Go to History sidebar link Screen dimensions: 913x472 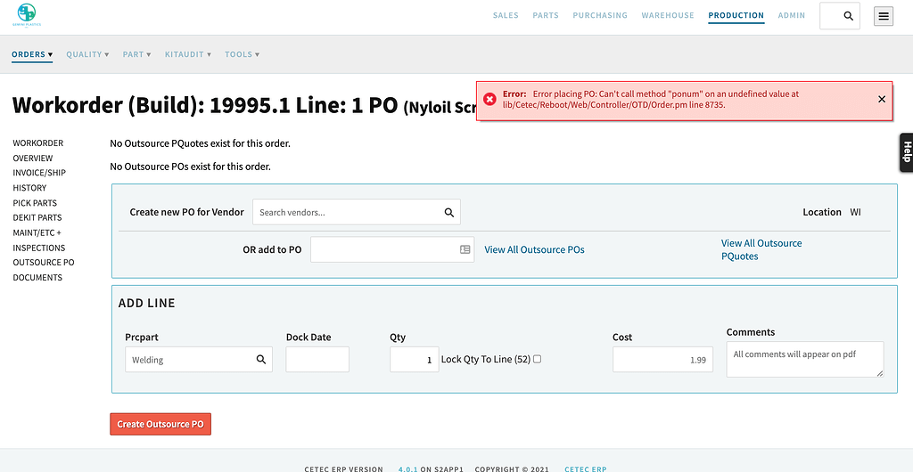point(29,188)
